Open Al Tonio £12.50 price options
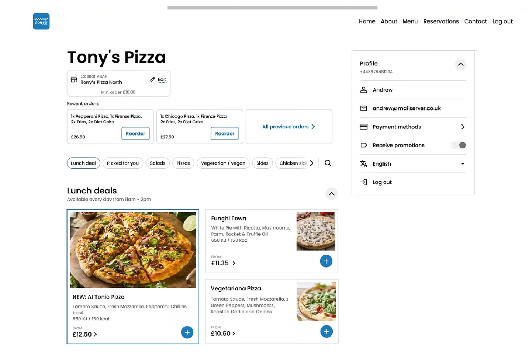529x353 pixels. 85,334
